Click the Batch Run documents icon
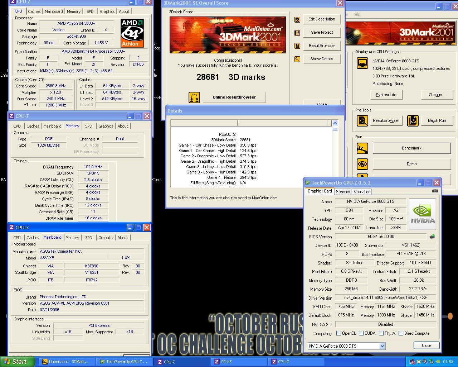The image size is (458, 367). pyautogui.click(x=413, y=120)
